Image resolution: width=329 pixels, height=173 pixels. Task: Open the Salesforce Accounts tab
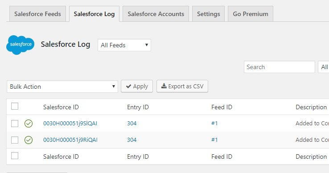(x=156, y=14)
